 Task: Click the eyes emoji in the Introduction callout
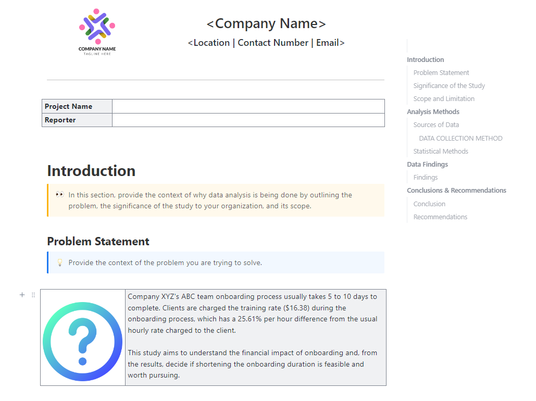(x=59, y=194)
